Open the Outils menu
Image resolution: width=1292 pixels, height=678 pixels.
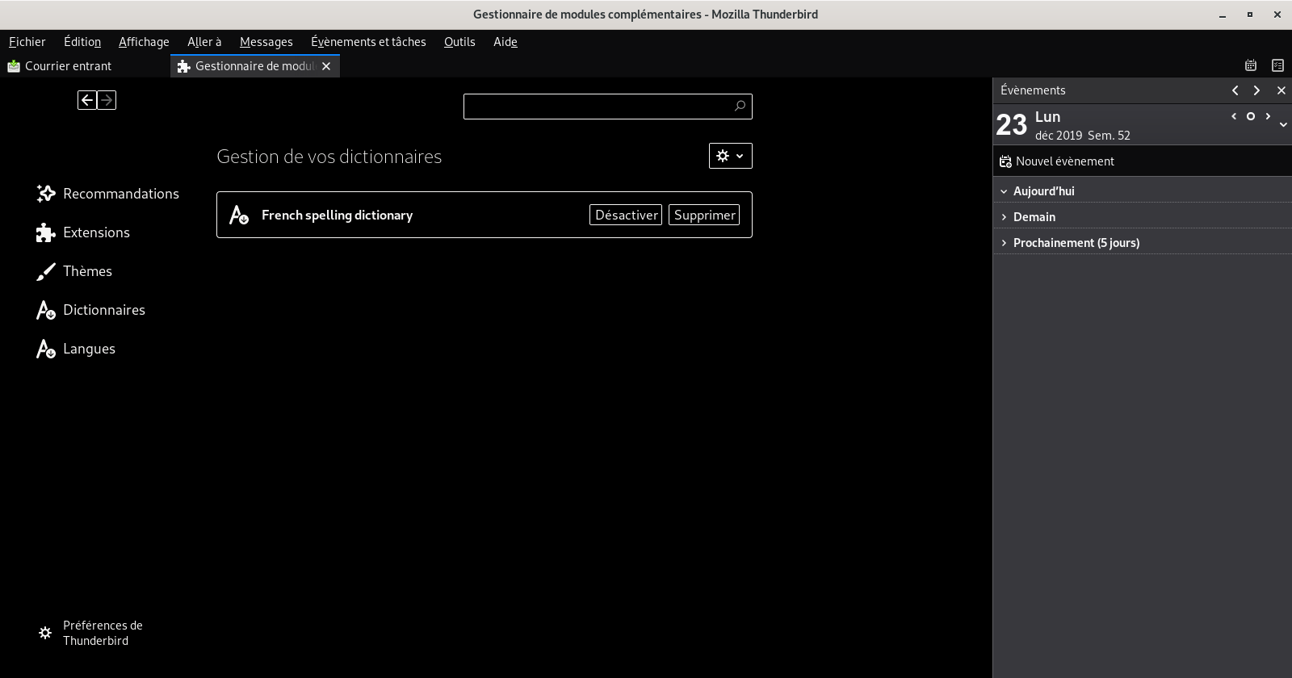tap(459, 42)
